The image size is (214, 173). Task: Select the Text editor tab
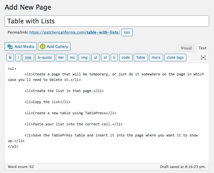(x=202, y=48)
